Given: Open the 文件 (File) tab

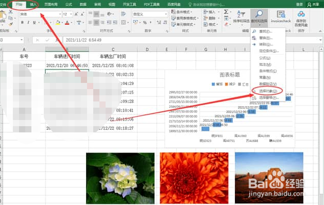Looking at the screenshot, I should (x=4, y=4).
